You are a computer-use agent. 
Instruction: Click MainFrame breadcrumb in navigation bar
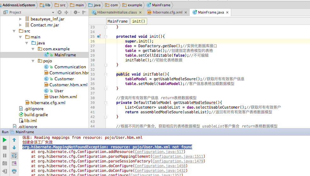(158, 5)
